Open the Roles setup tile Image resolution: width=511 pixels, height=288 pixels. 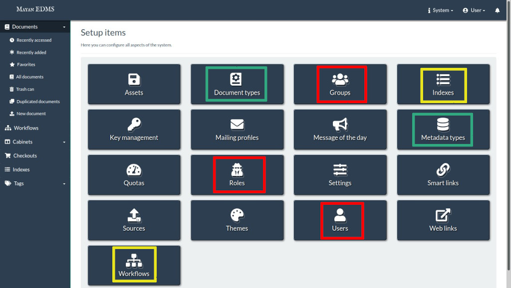[x=237, y=175]
